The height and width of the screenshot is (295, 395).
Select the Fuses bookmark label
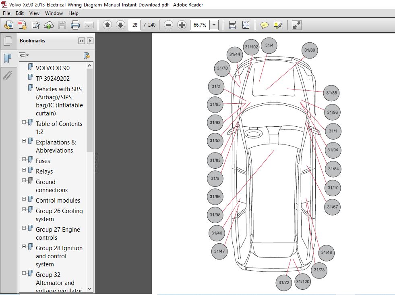coord(43,161)
